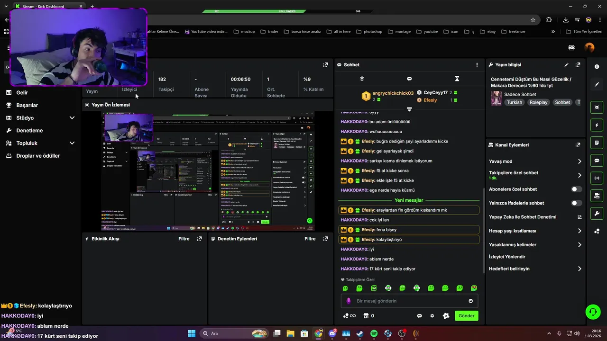This screenshot has height=341, width=607.
Task: Collapse the chat leaderboard with the arrow
Action: pyautogui.click(x=409, y=109)
